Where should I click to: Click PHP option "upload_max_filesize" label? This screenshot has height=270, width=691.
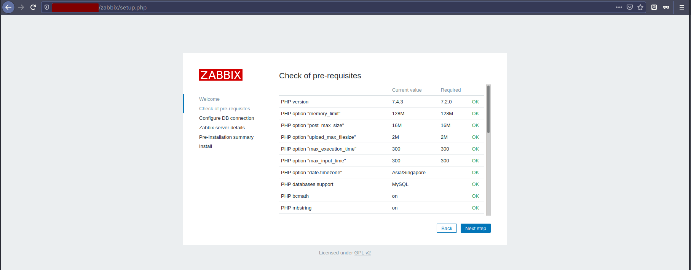pos(318,137)
